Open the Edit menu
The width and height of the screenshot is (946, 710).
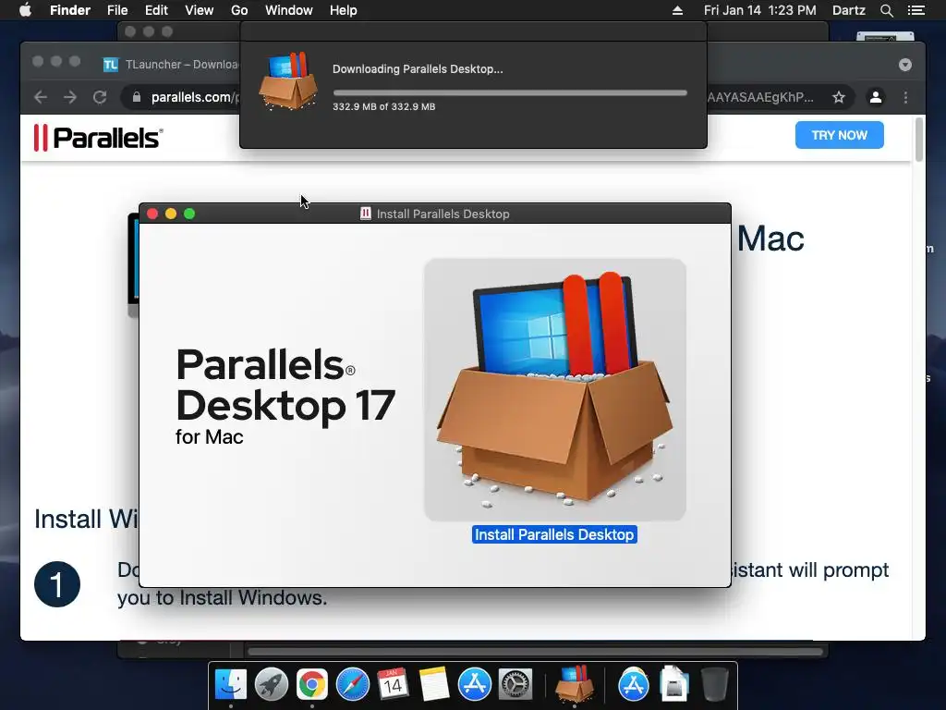tap(156, 10)
